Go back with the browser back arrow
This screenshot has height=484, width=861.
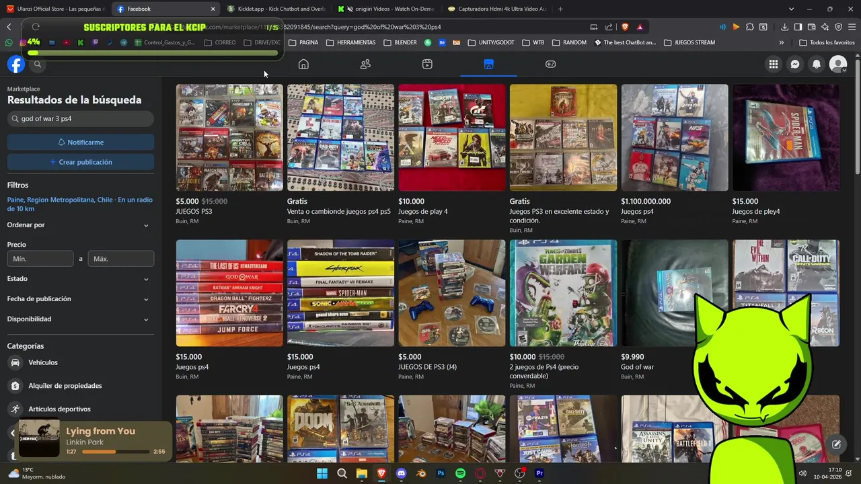[x=9, y=27]
